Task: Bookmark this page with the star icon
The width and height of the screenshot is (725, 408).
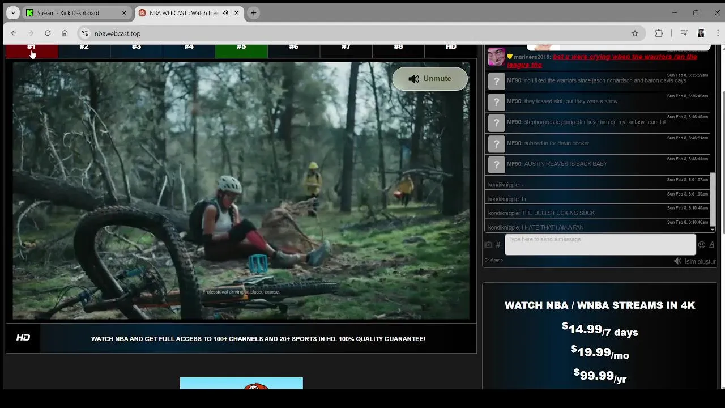Action: click(635, 33)
